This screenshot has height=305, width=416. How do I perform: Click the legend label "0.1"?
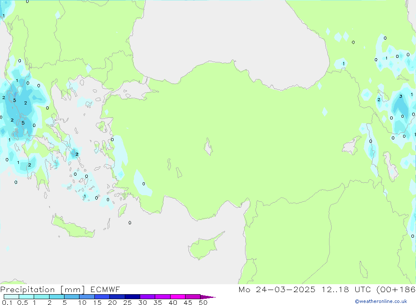tap(7, 303)
